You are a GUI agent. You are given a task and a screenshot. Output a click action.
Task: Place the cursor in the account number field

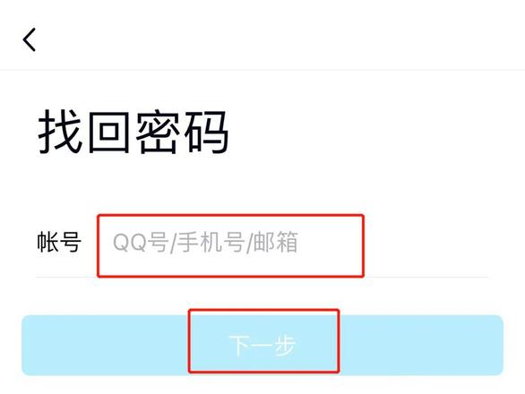click(x=230, y=245)
